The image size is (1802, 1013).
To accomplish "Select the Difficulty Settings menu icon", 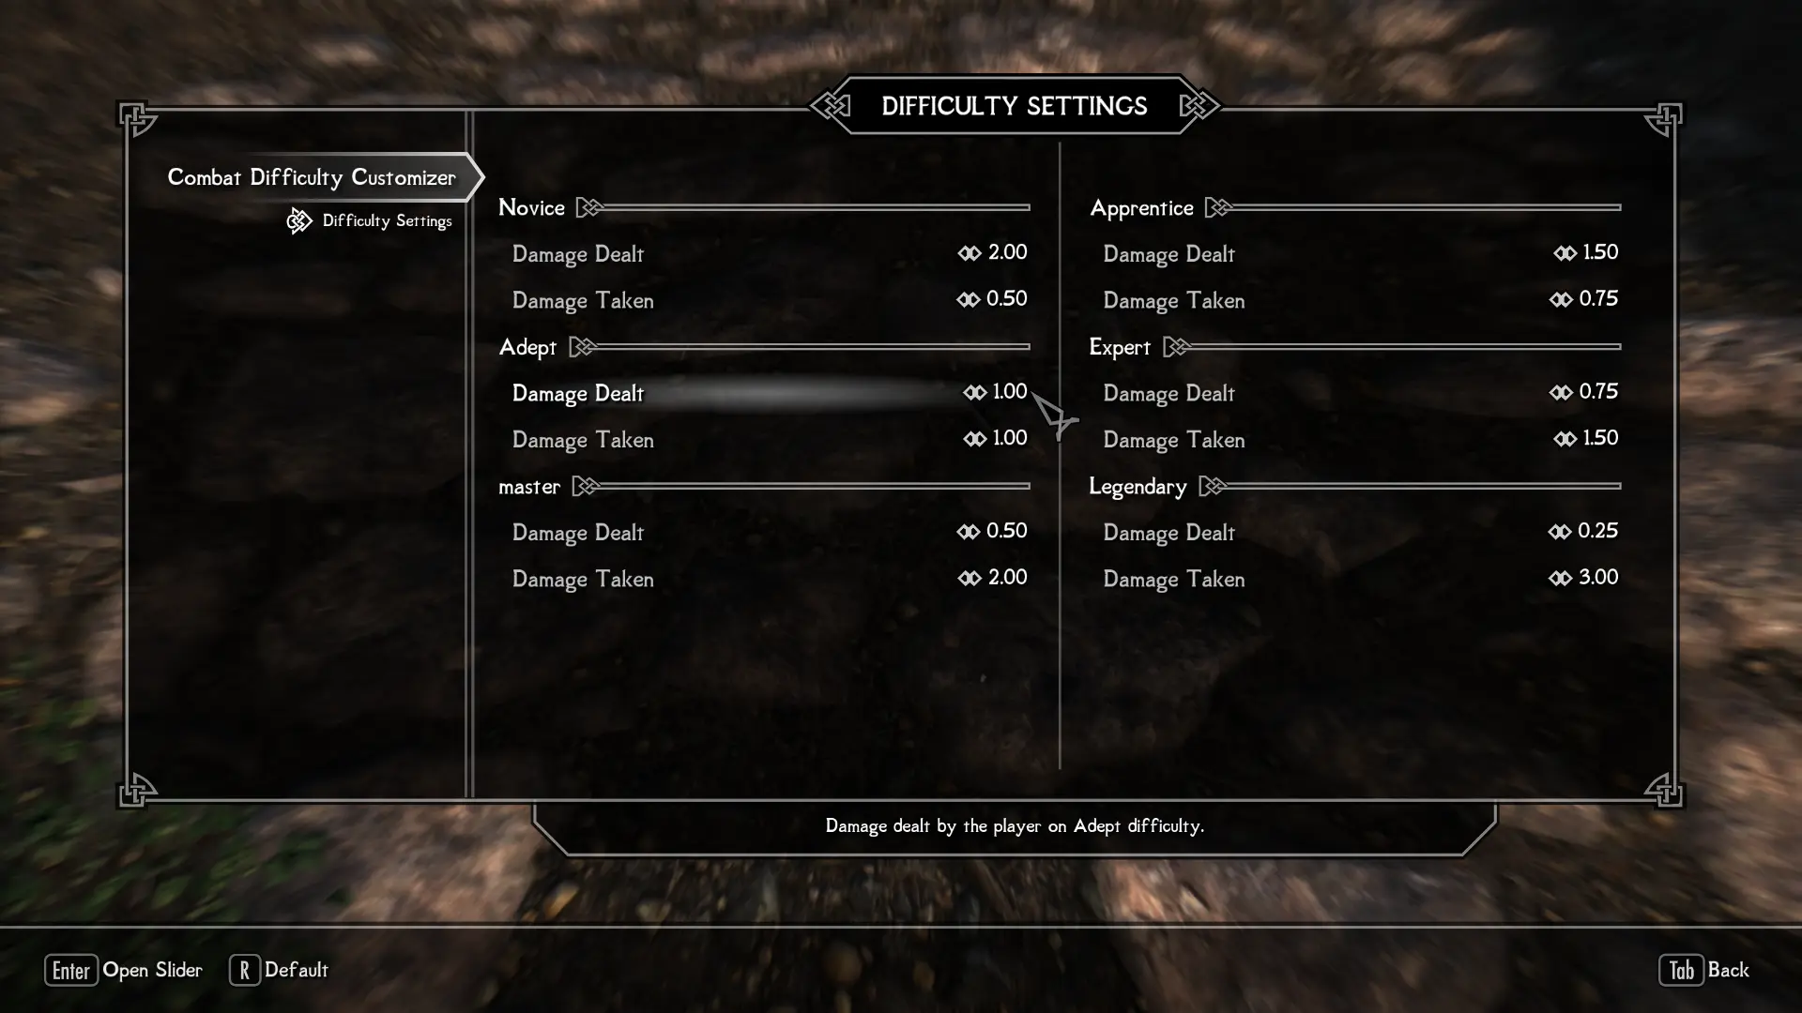I will tap(298, 219).
